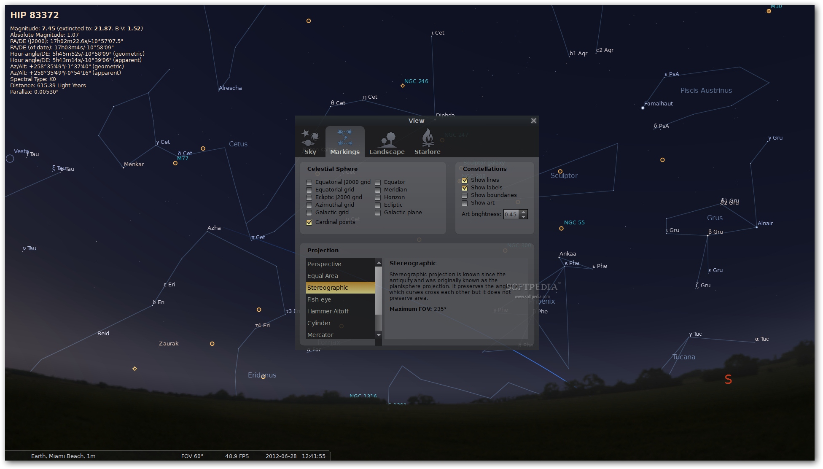
Task: Click the NGC 246 nebula marker
Action: pyautogui.click(x=403, y=86)
